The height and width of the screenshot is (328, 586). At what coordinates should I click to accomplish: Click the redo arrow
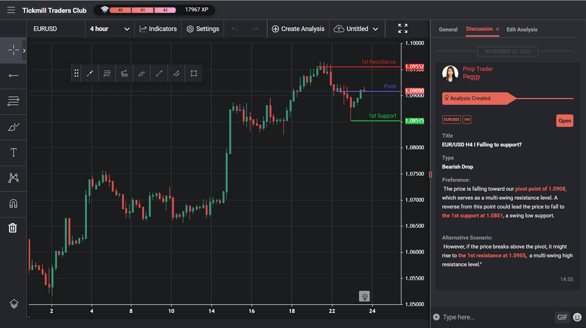pos(256,29)
